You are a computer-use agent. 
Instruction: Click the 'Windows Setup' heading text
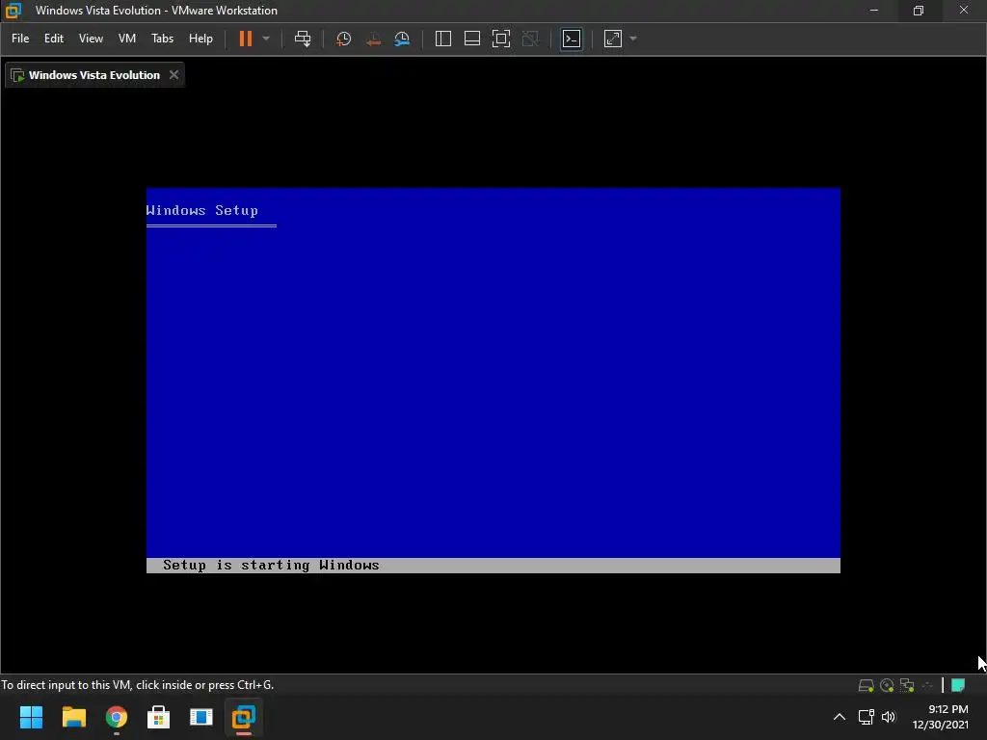[x=202, y=210]
